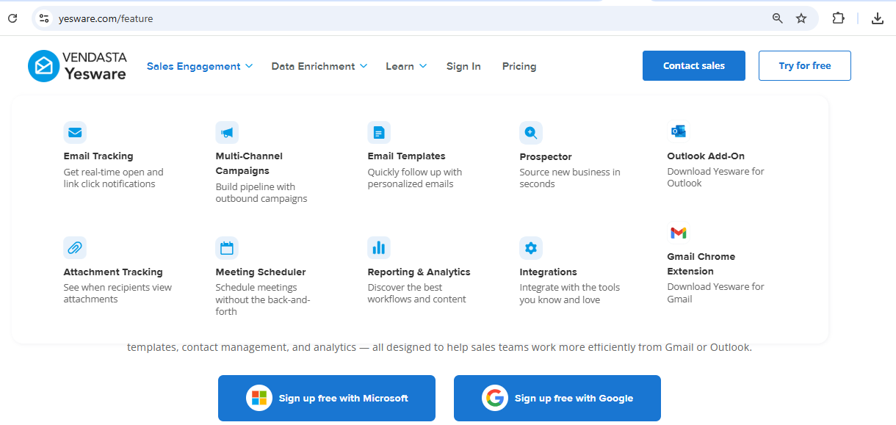The image size is (896, 425).
Task: Click the Reporting & Analytics bar chart icon
Action: [x=379, y=247]
